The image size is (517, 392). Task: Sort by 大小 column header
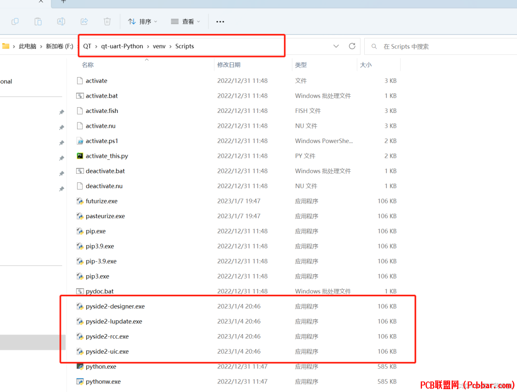(x=366, y=65)
